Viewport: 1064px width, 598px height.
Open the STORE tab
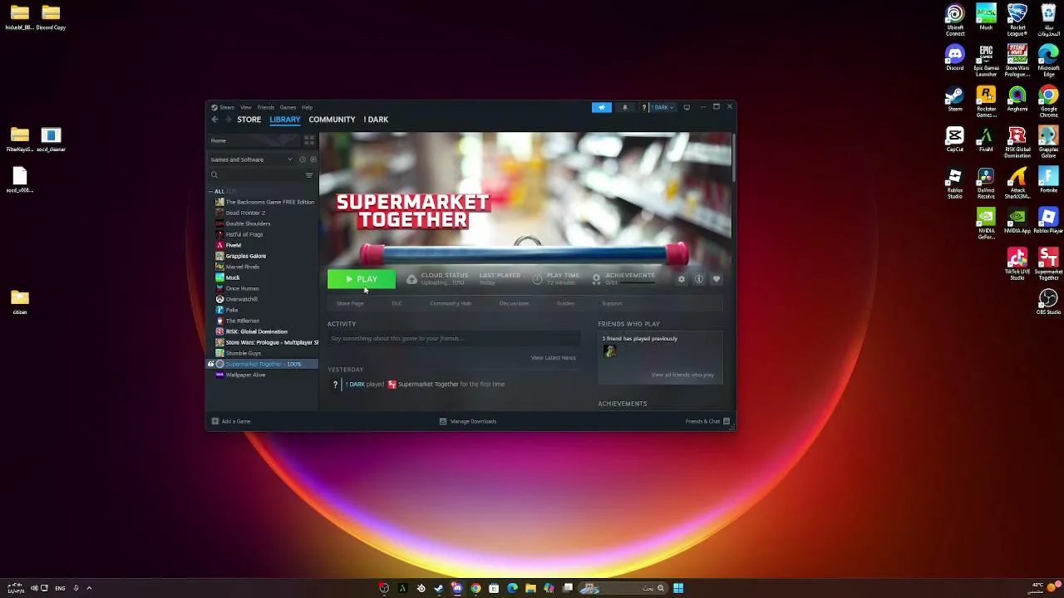(x=249, y=120)
